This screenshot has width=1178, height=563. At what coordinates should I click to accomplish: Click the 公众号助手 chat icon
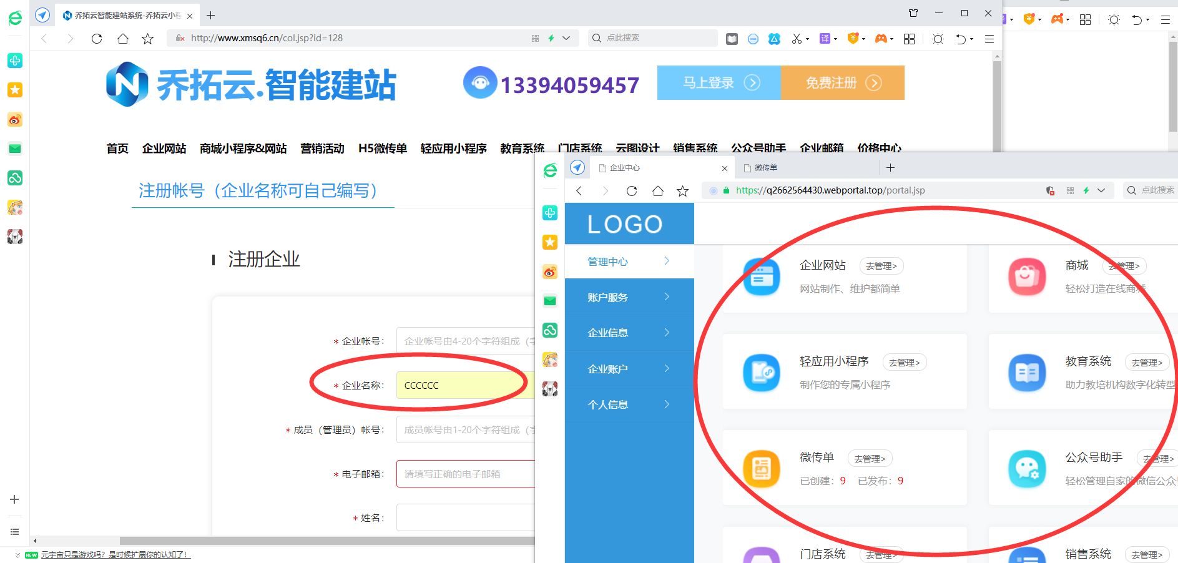(x=1028, y=469)
